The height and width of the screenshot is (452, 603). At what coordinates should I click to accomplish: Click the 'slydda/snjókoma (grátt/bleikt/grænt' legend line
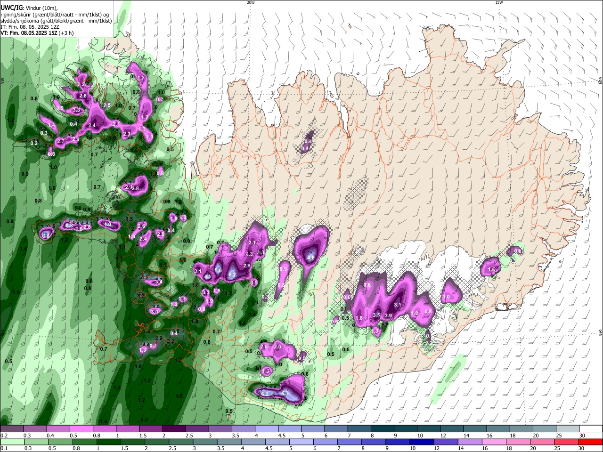tap(56, 21)
